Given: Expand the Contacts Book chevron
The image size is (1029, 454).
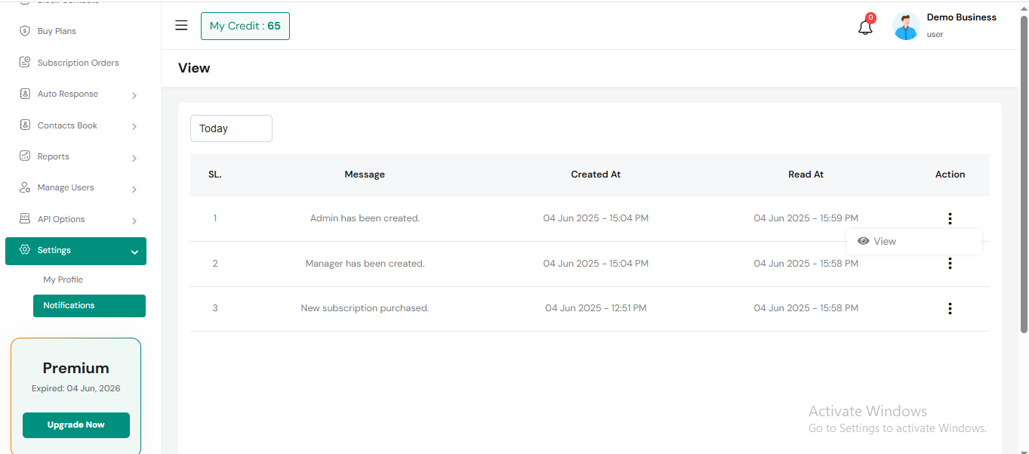Looking at the screenshot, I should pos(134,126).
